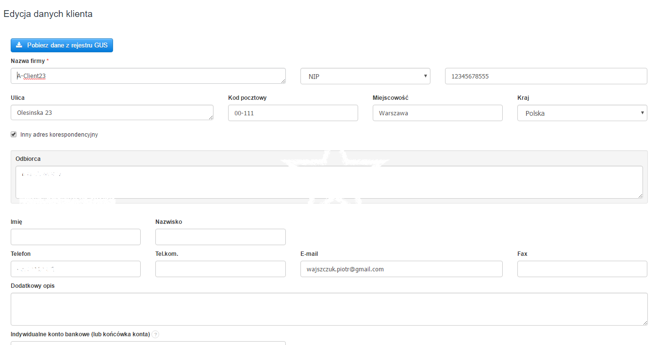
Task: Click inside the Odbiorca text area
Action: click(329, 182)
